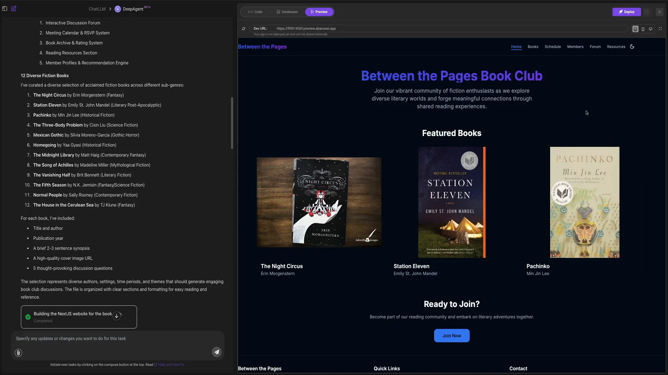This screenshot has height=375, width=668.
Task: Toggle the left sidebar panel icon
Action: coord(5,9)
